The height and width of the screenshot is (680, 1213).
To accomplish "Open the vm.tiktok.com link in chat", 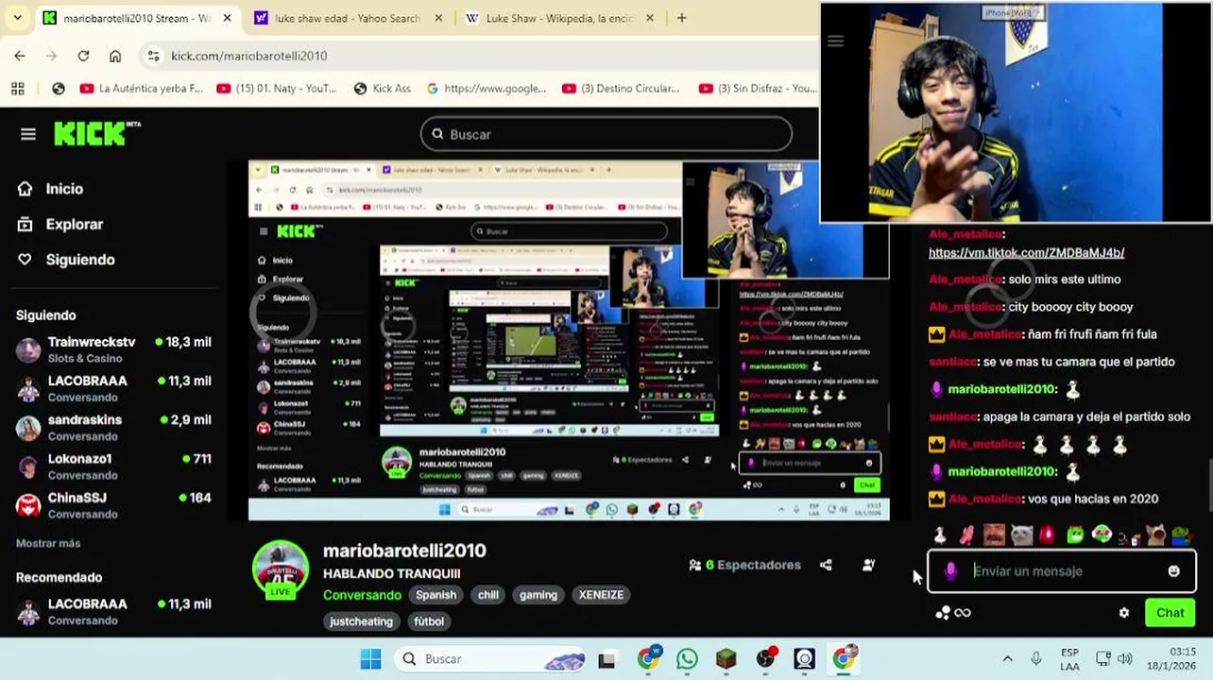I will pyautogui.click(x=1026, y=253).
